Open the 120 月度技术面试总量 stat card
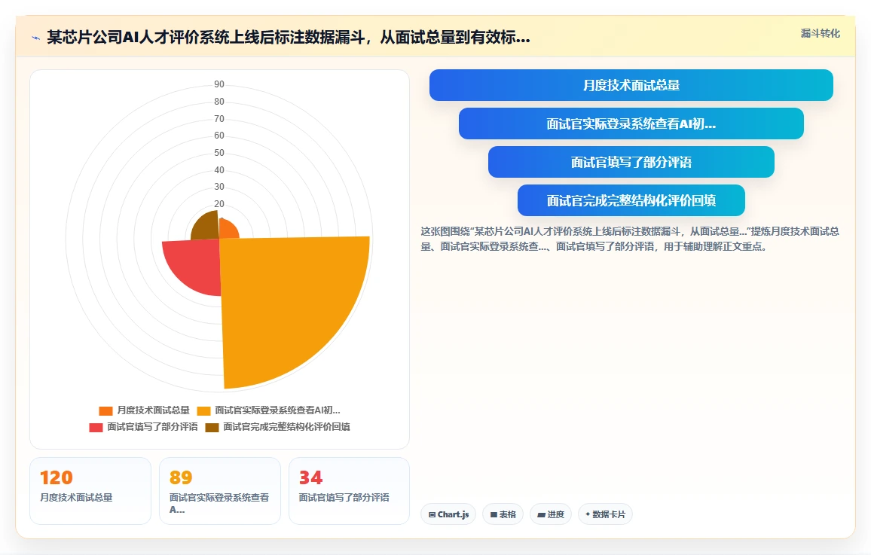The height and width of the screenshot is (555, 871). tap(90, 491)
